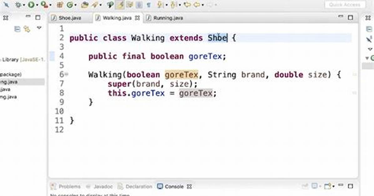The image size is (374, 196).
Task: Click the green Run button
Action: point(31,4)
